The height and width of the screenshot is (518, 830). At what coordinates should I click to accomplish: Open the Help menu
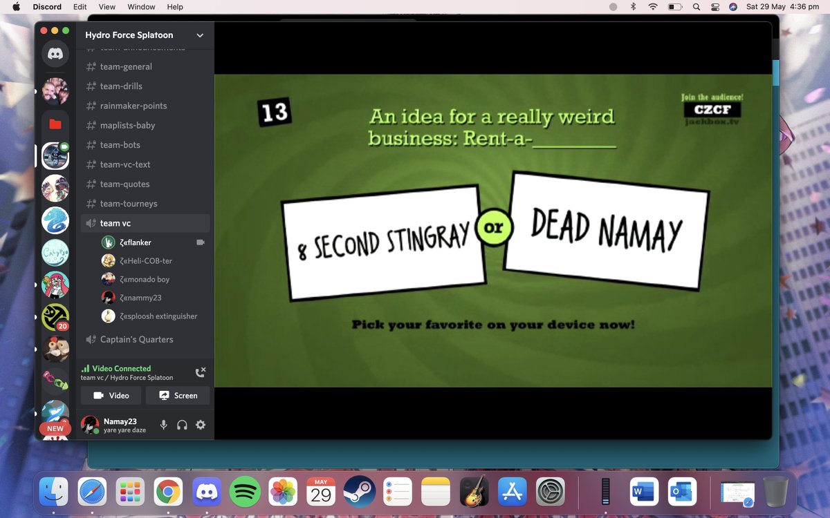click(x=175, y=7)
